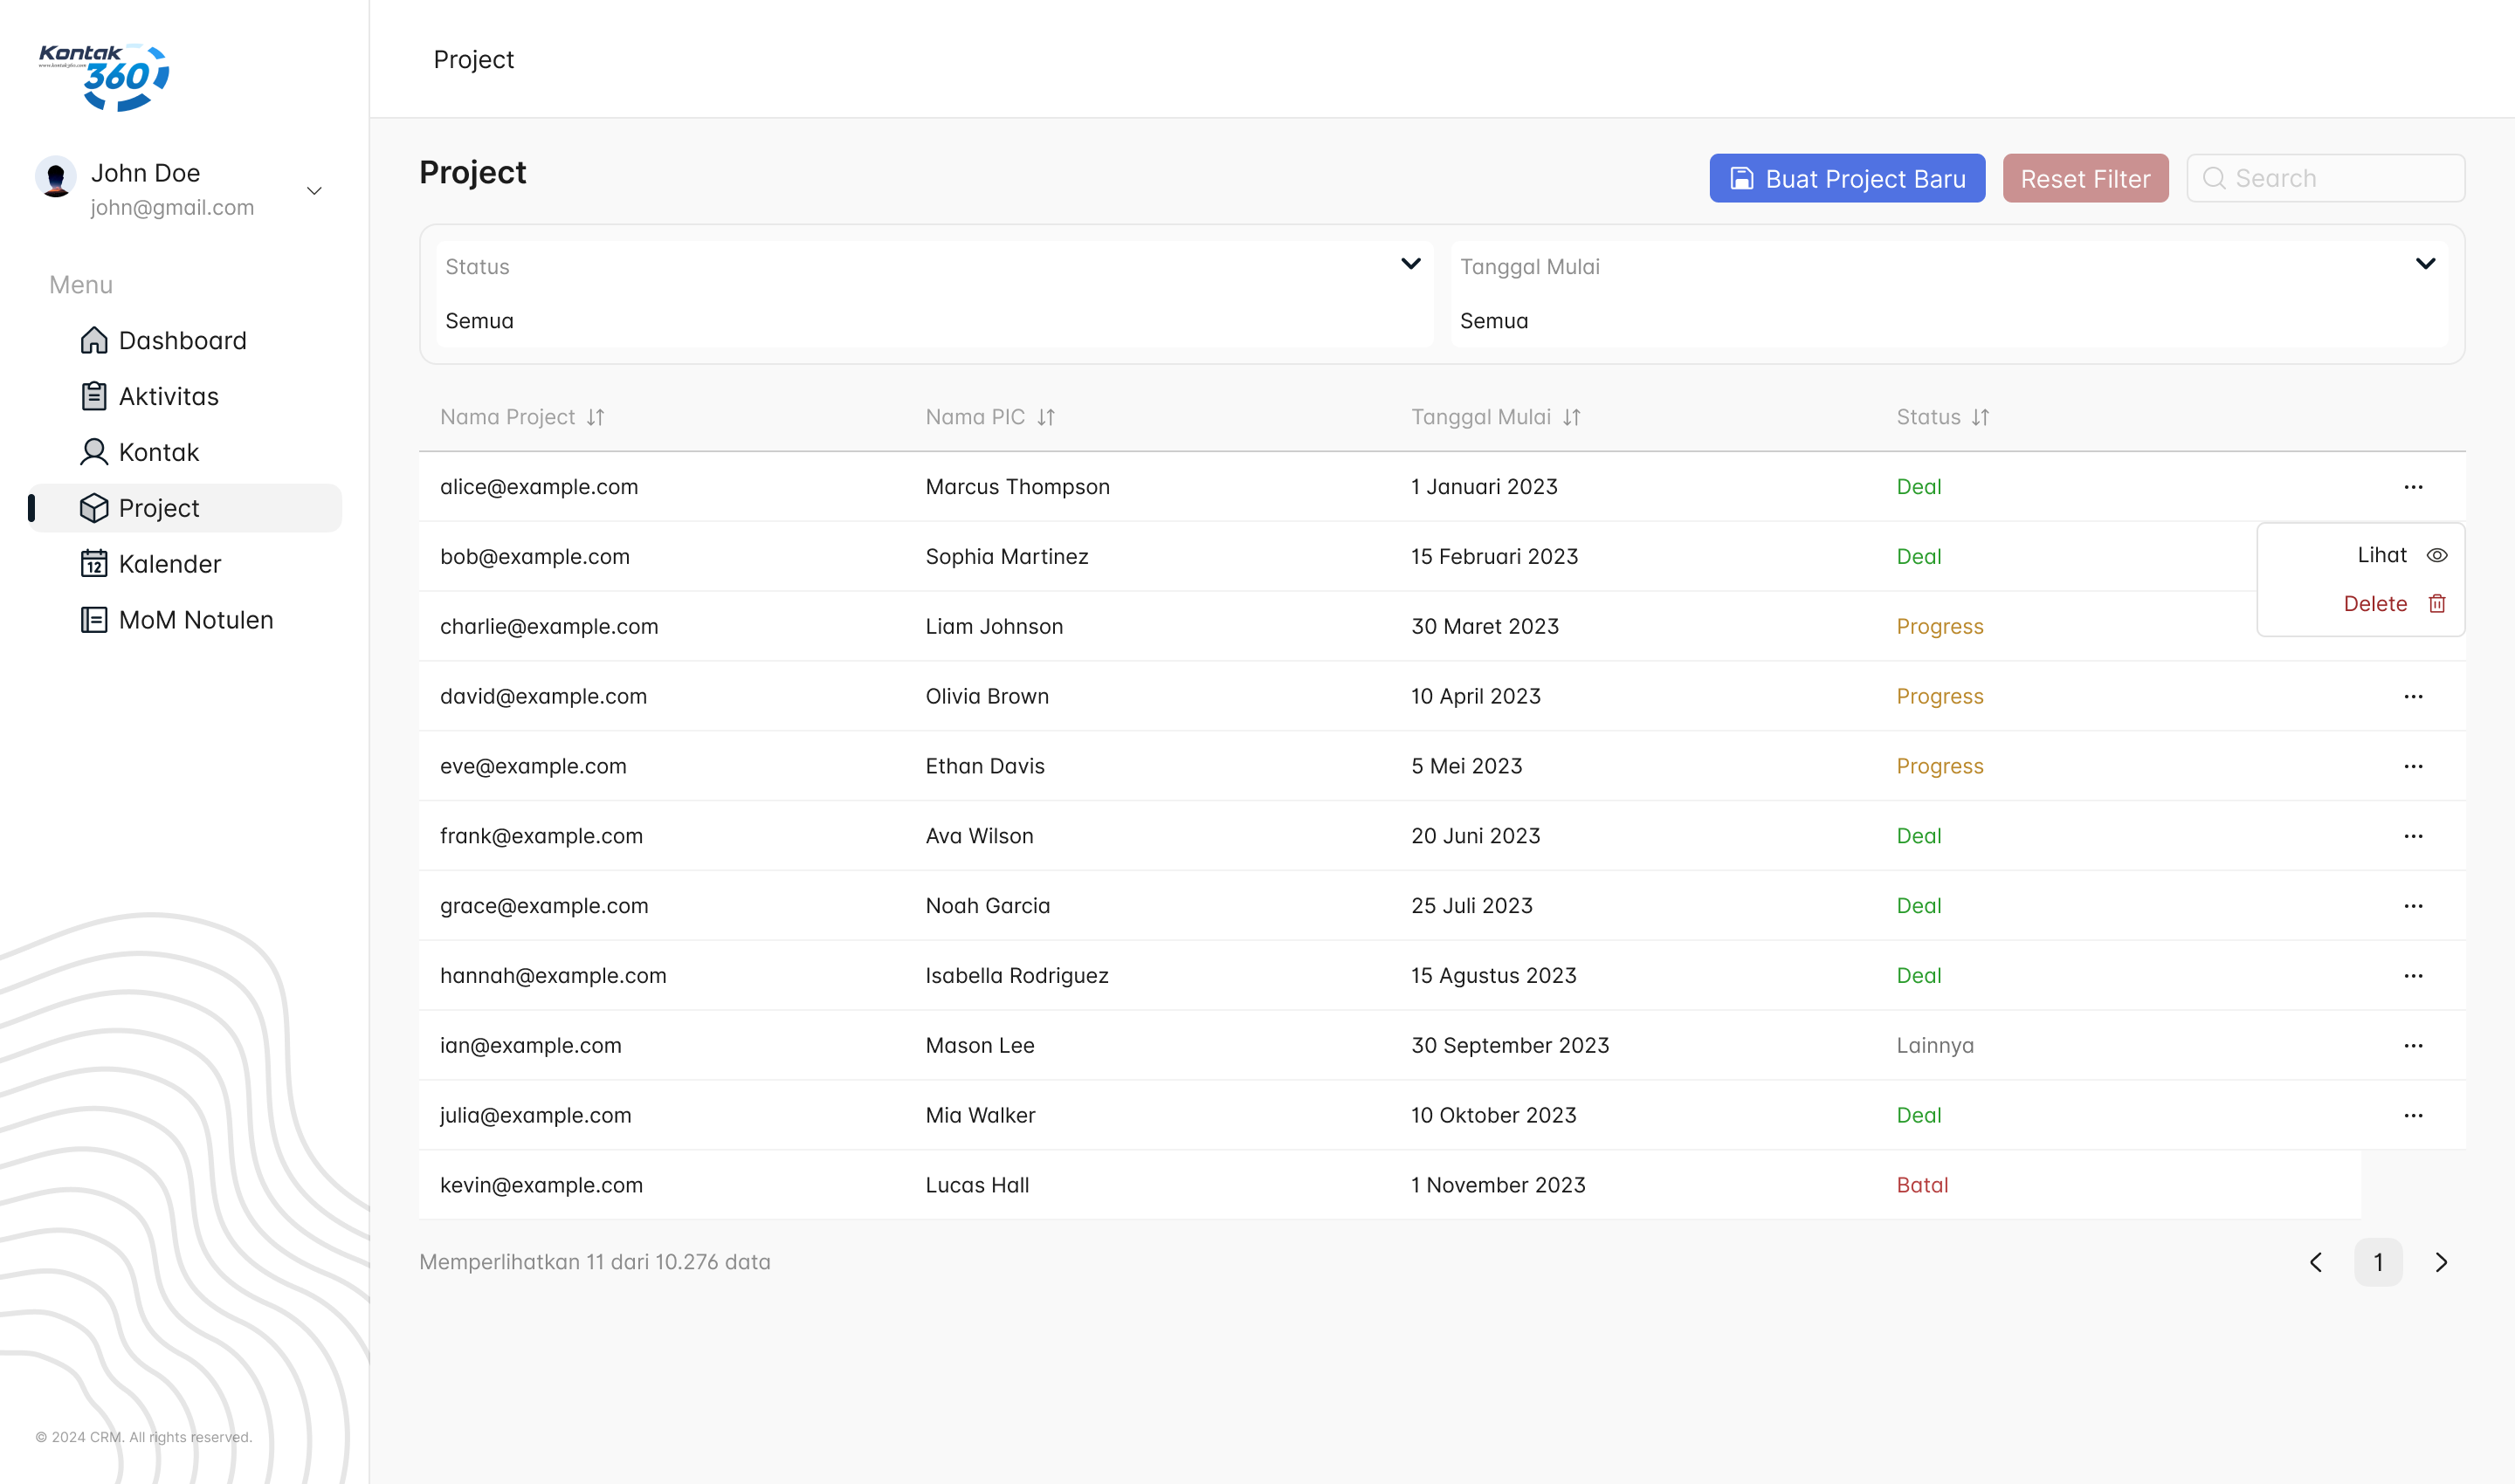
Task: Sort table by Status column arrows
Action: [1981, 417]
